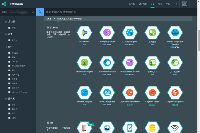Open the 解决方案 nav item
Image resolution: width=200 pixels, height=133 pixels.
pos(143,4)
